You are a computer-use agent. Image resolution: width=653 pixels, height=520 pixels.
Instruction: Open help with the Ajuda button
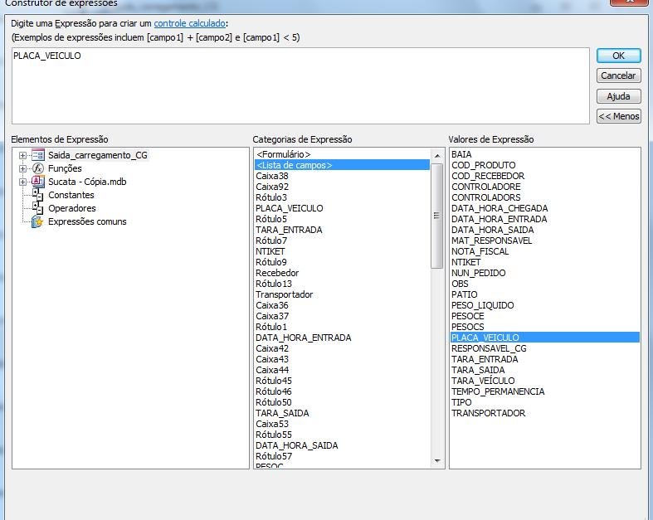pos(618,96)
